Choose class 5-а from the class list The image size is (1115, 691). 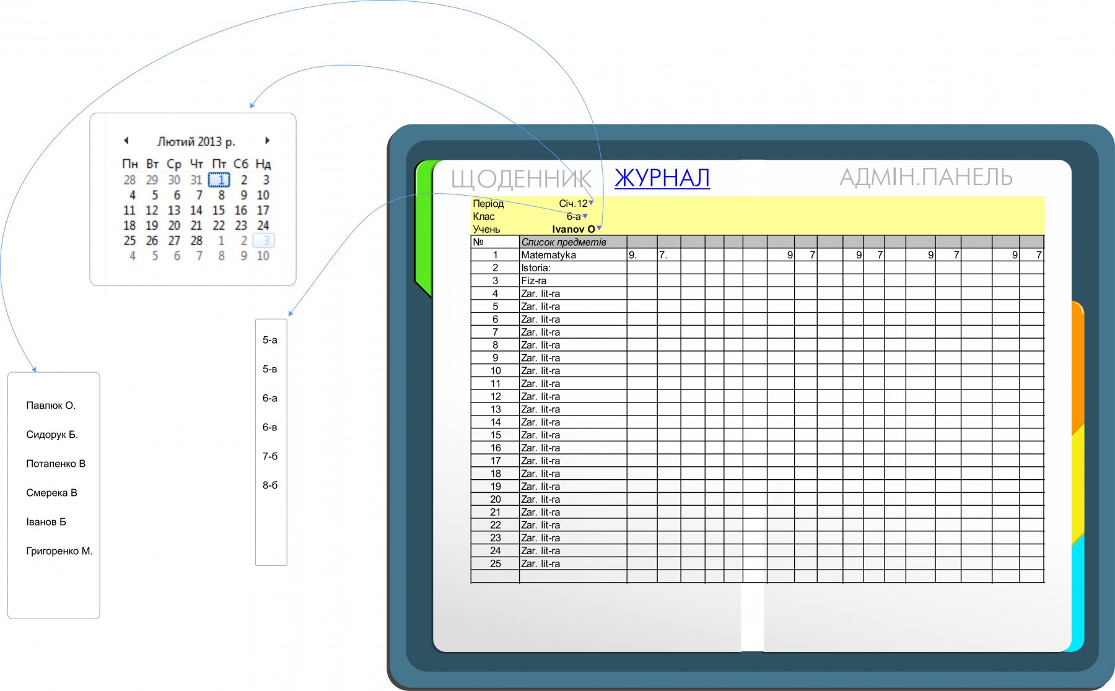point(270,340)
